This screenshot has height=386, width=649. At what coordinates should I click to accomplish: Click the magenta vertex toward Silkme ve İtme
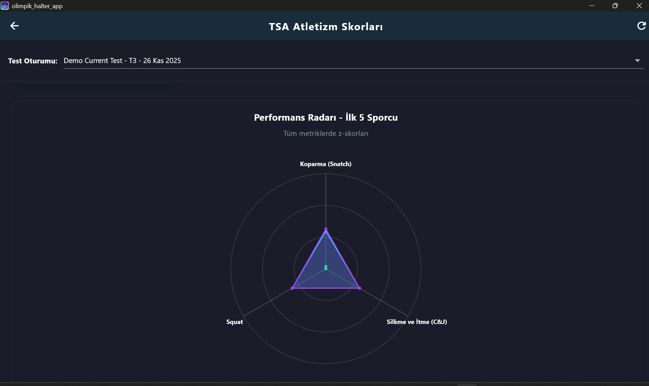point(359,288)
